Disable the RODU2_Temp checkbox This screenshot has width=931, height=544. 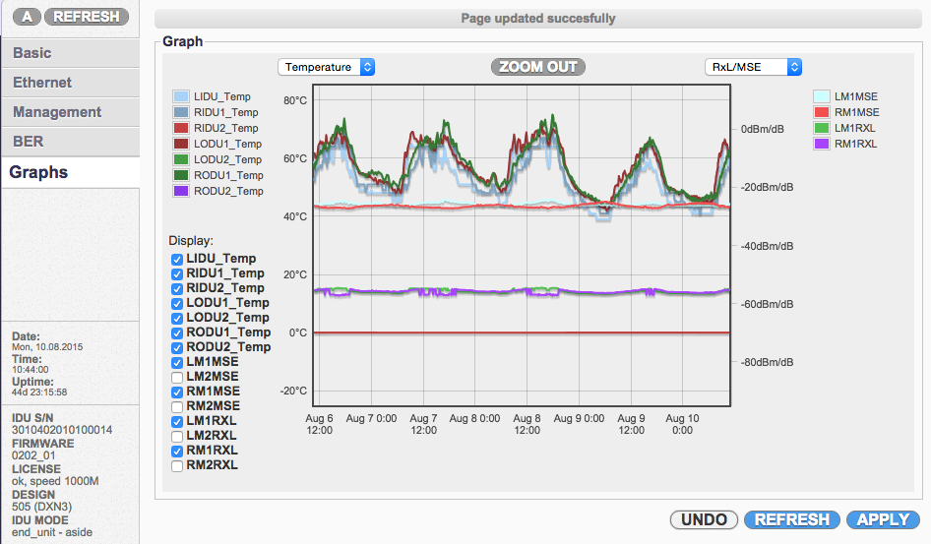[x=177, y=347]
